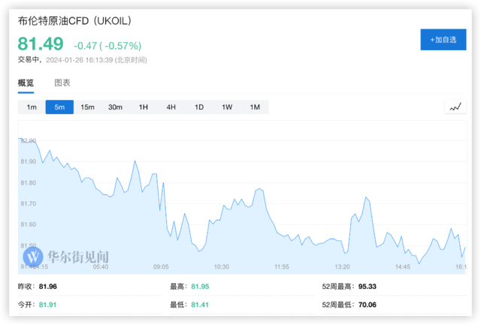
Task: Choose the 1W timeframe
Action: coord(227,107)
